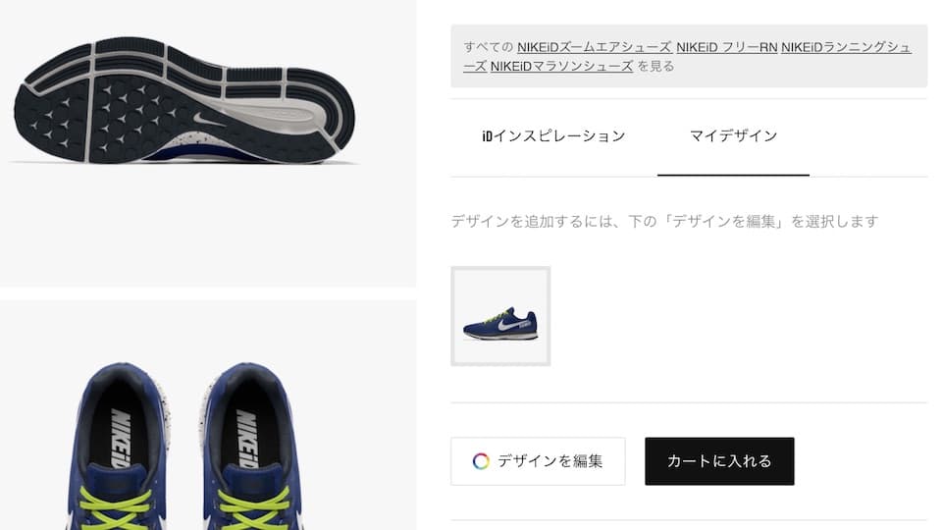Switch to the iDインスピレーション tab
This screenshot has width=942, height=530.
point(553,135)
